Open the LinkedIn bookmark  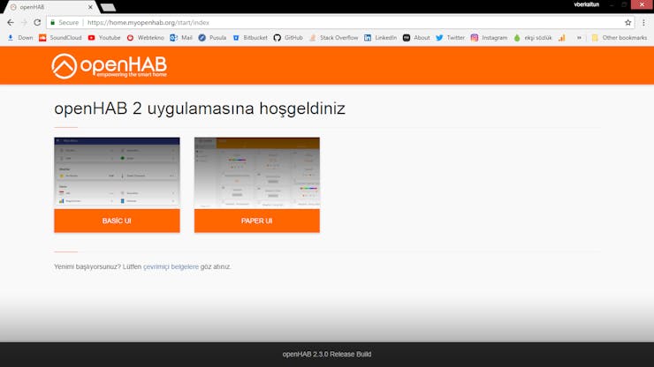click(380, 37)
